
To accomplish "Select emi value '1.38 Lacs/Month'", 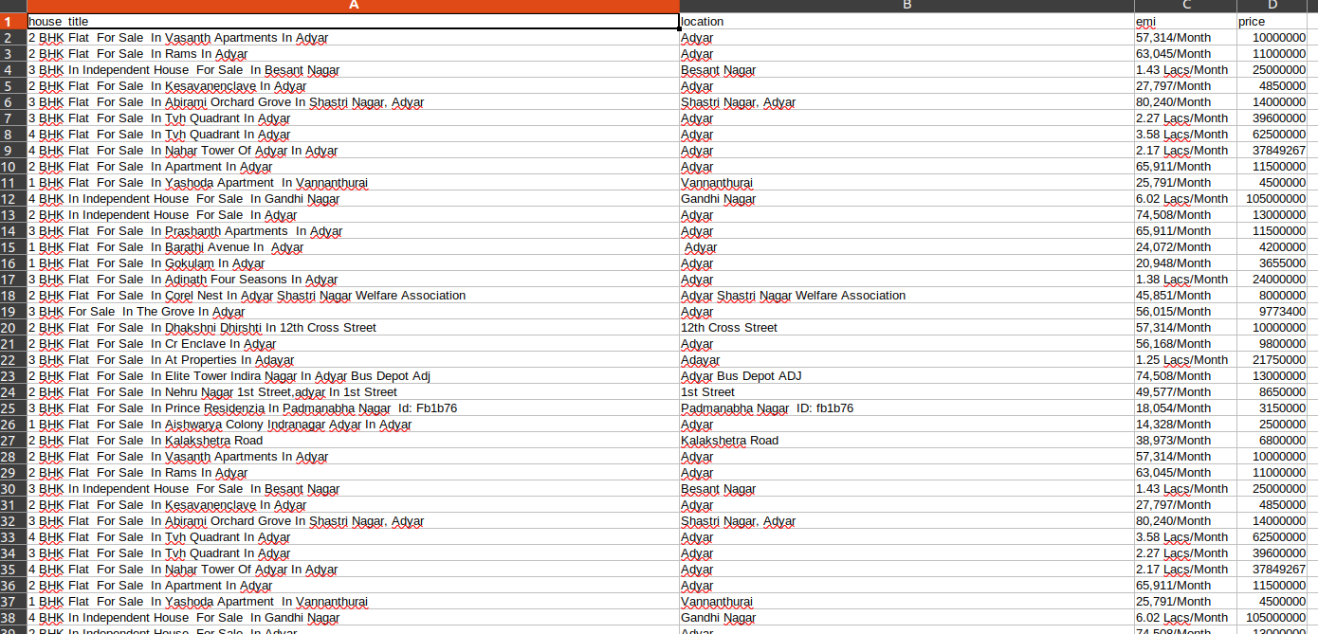I will pyautogui.click(x=1185, y=279).
